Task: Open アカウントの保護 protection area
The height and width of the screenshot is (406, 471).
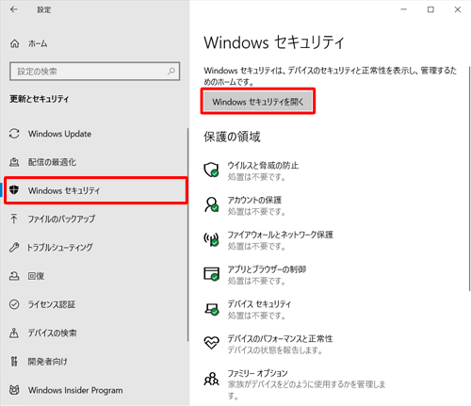Action: [x=254, y=200]
